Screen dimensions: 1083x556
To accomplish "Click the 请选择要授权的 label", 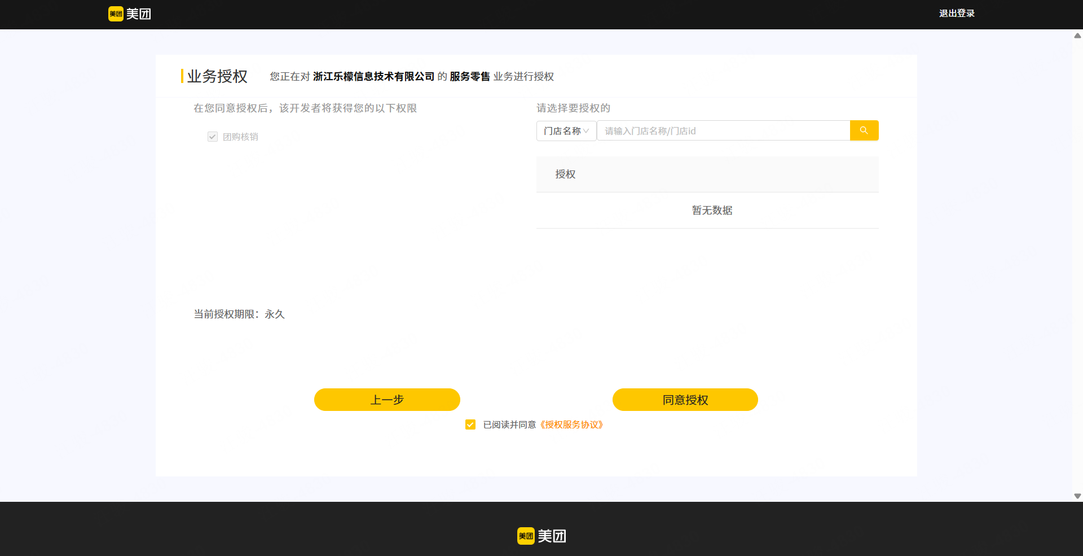I will [x=573, y=108].
